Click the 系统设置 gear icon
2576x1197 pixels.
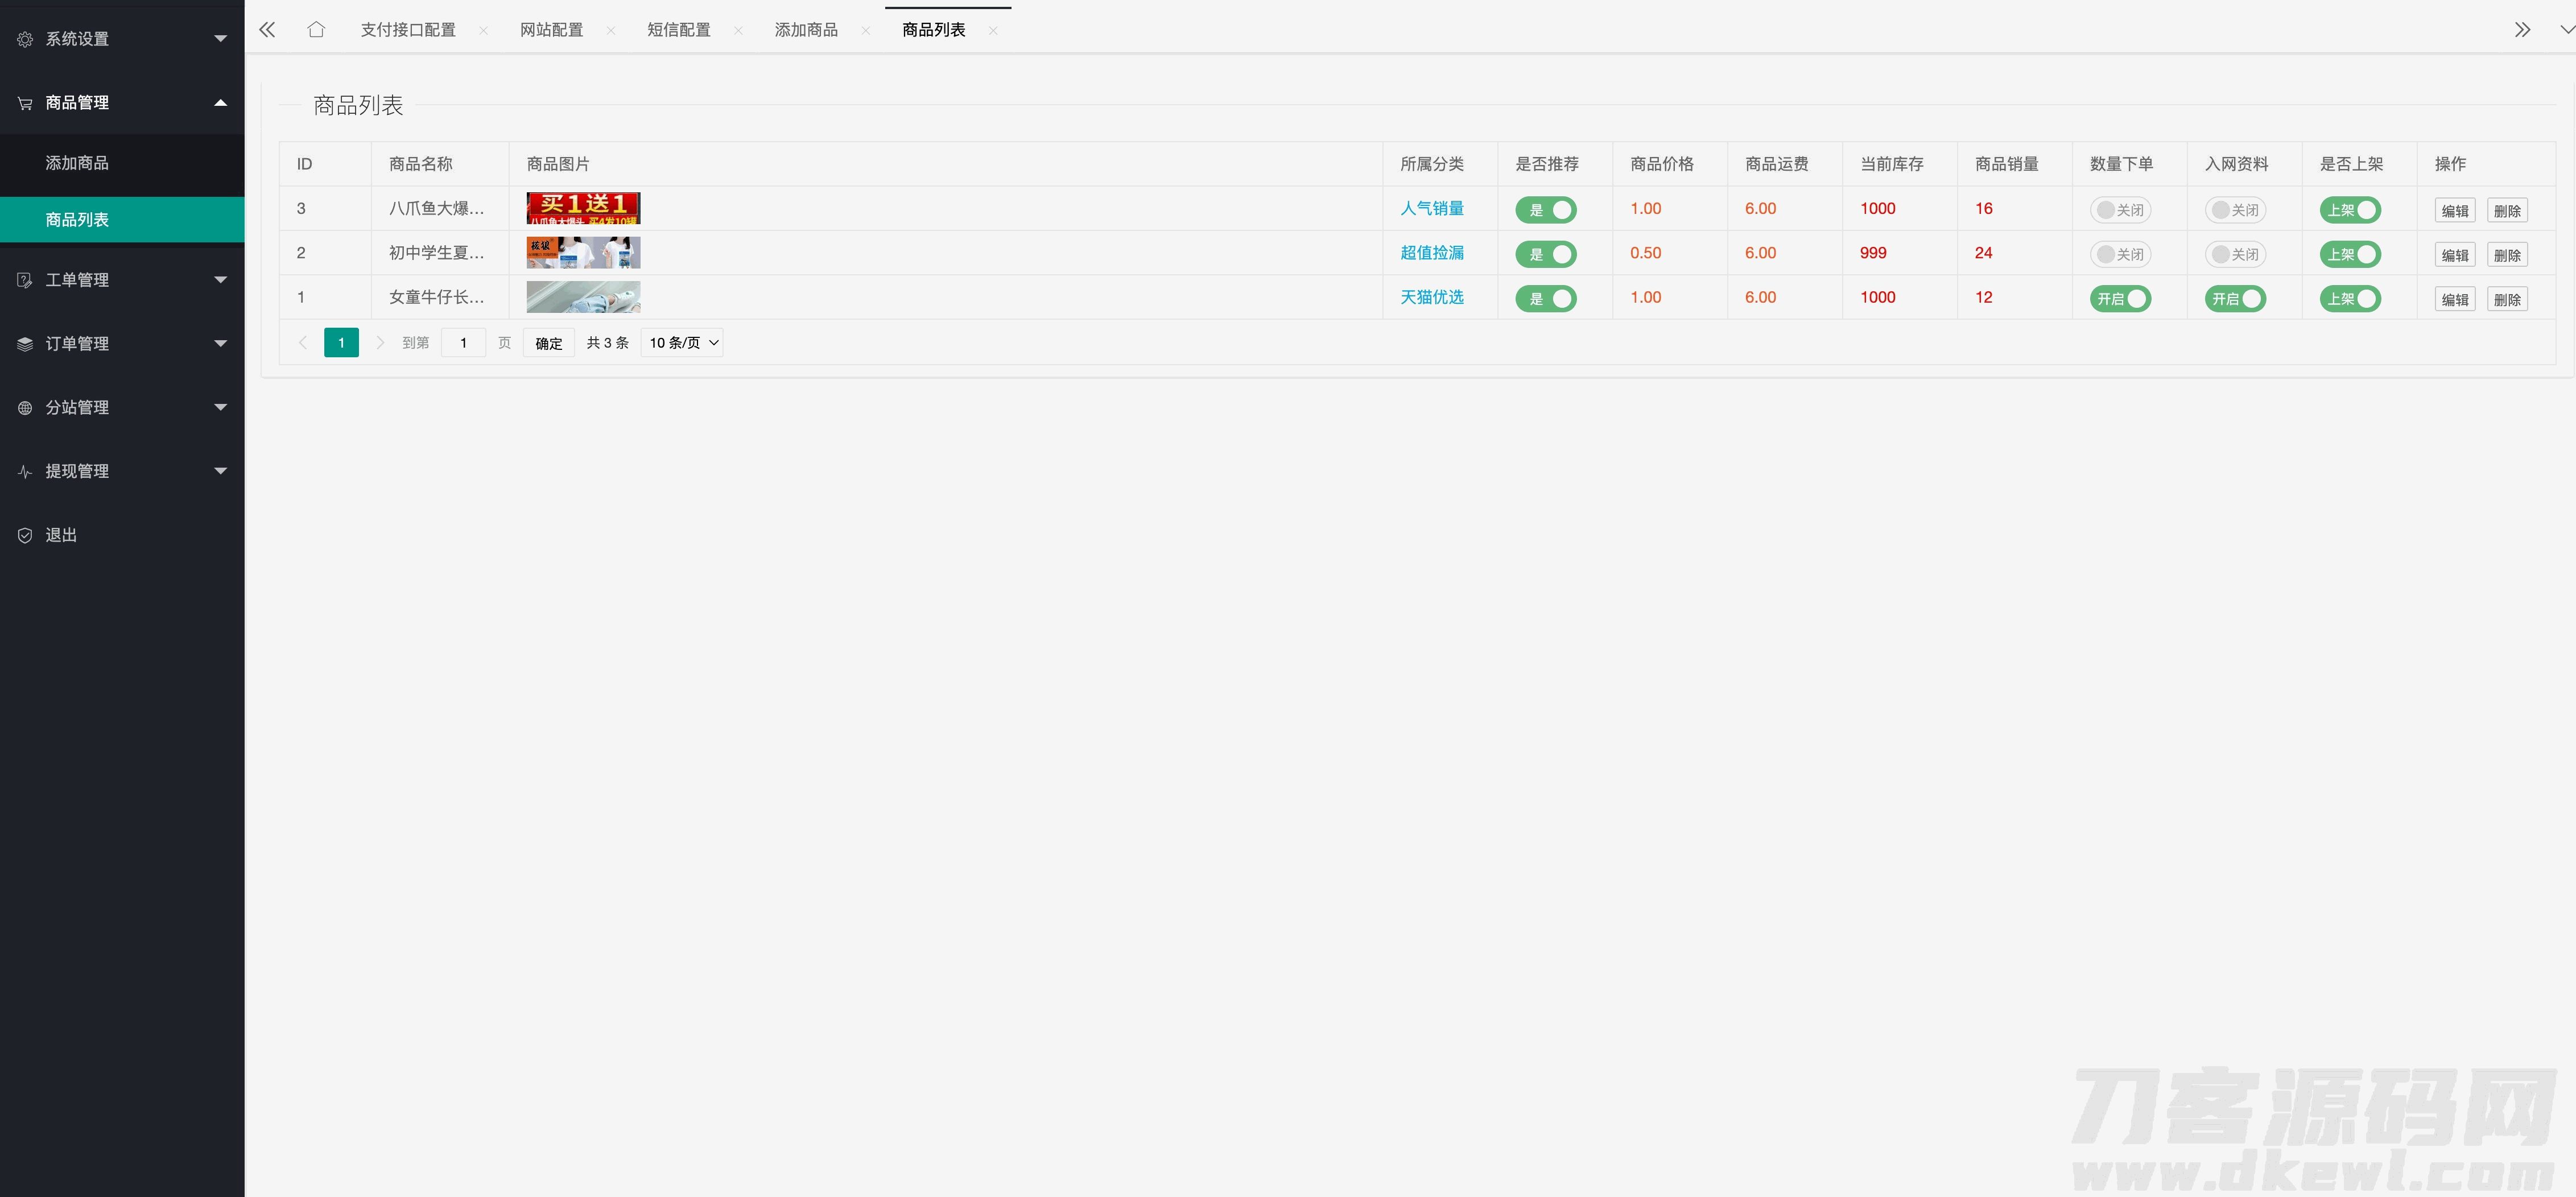[x=25, y=39]
